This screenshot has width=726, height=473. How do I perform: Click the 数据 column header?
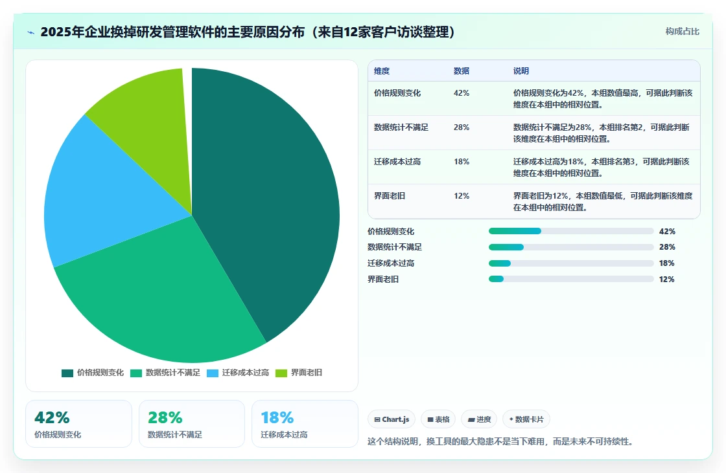(461, 71)
